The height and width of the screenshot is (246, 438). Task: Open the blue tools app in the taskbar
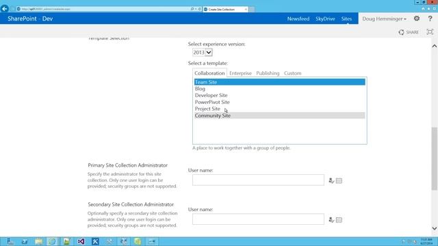click(95, 241)
